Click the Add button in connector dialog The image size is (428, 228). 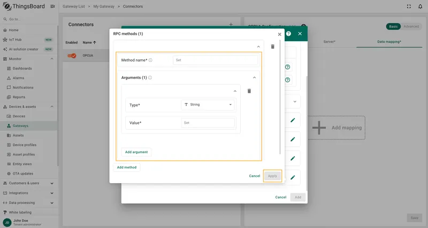click(298, 197)
